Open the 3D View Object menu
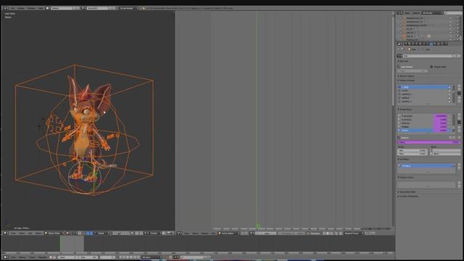 coord(38,233)
